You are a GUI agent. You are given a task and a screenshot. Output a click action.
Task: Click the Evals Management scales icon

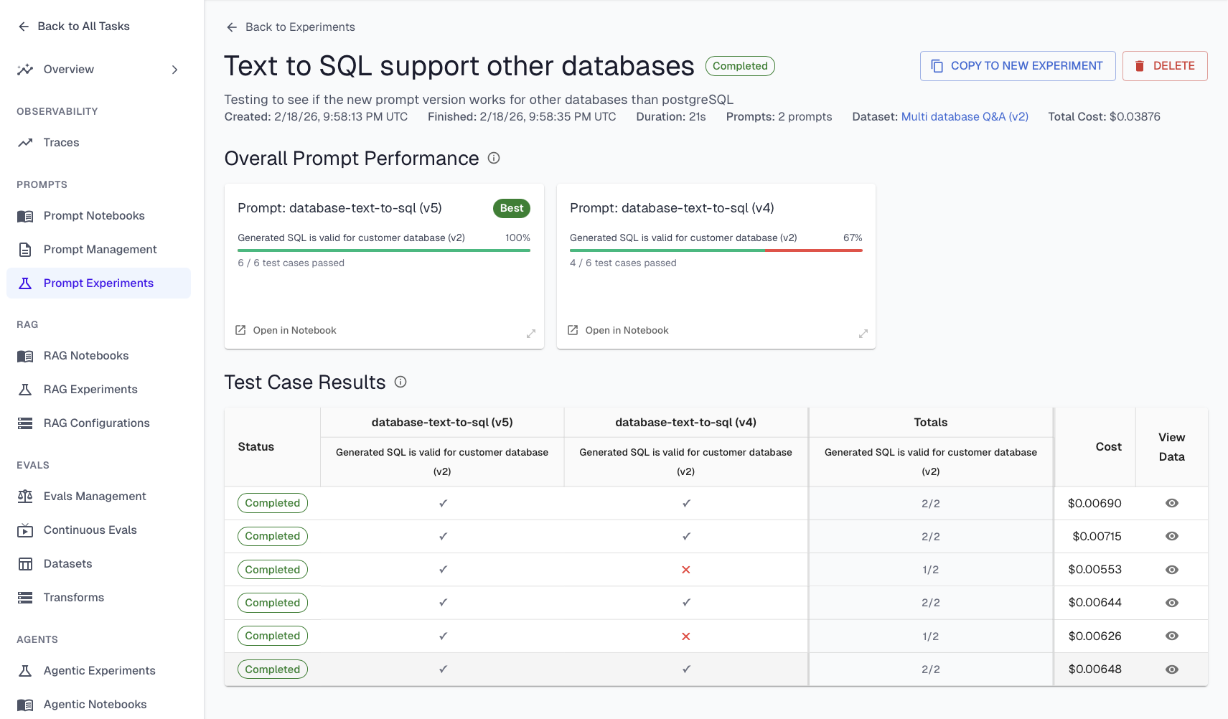point(25,497)
